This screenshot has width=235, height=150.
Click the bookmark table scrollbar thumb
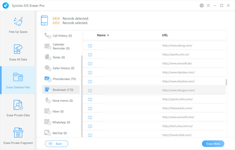[x=226, y=82]
